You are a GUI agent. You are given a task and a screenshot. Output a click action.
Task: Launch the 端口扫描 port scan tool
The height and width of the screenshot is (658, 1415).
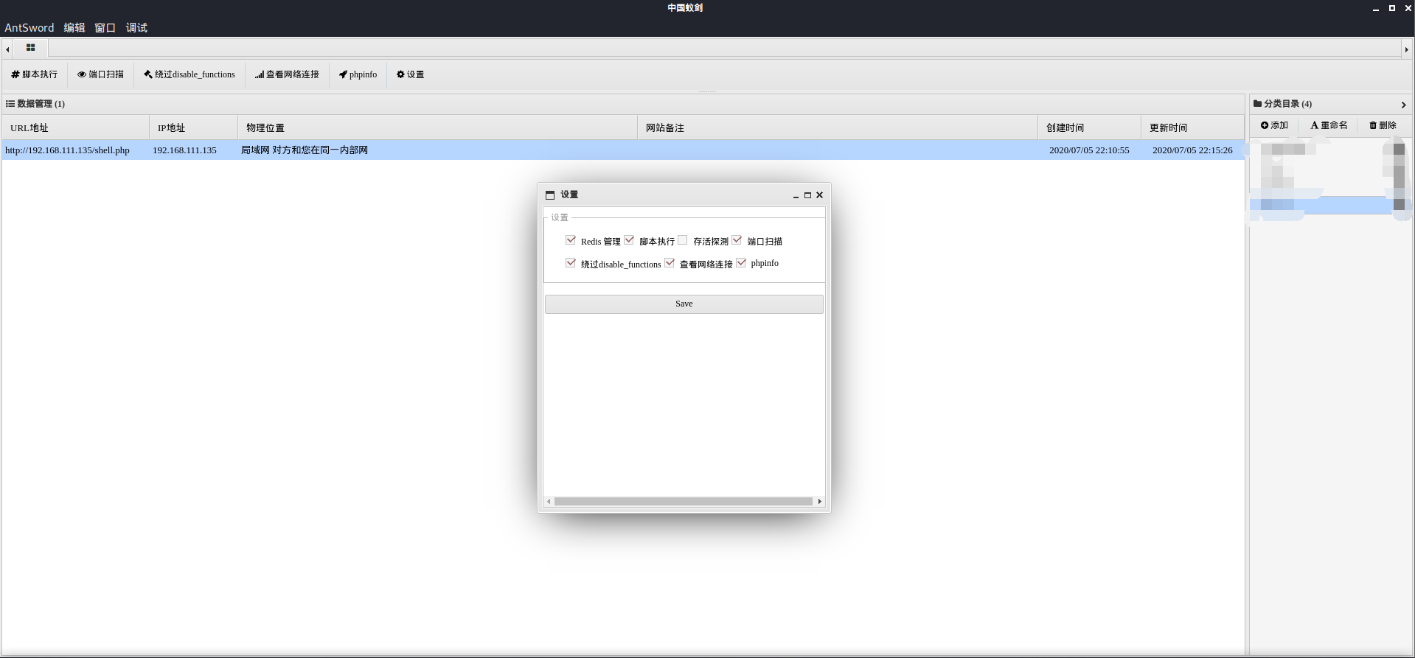pyautogui.click(x=100, y=74)
